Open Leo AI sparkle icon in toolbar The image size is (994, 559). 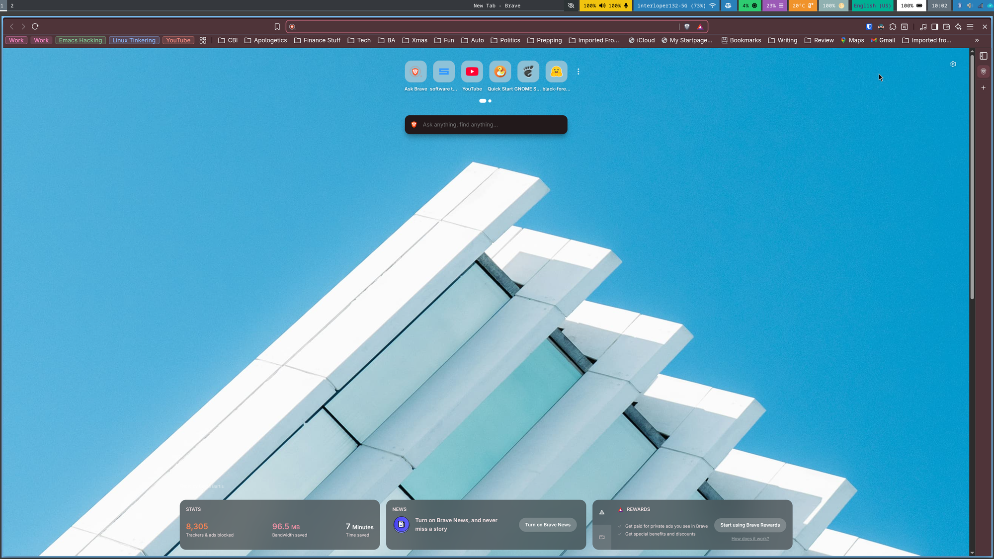pos(958,26)
